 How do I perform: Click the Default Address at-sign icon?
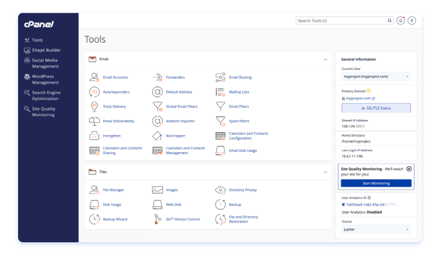click(157, 92)
